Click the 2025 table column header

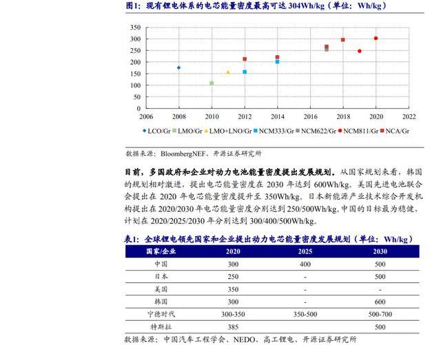[305, 251]
